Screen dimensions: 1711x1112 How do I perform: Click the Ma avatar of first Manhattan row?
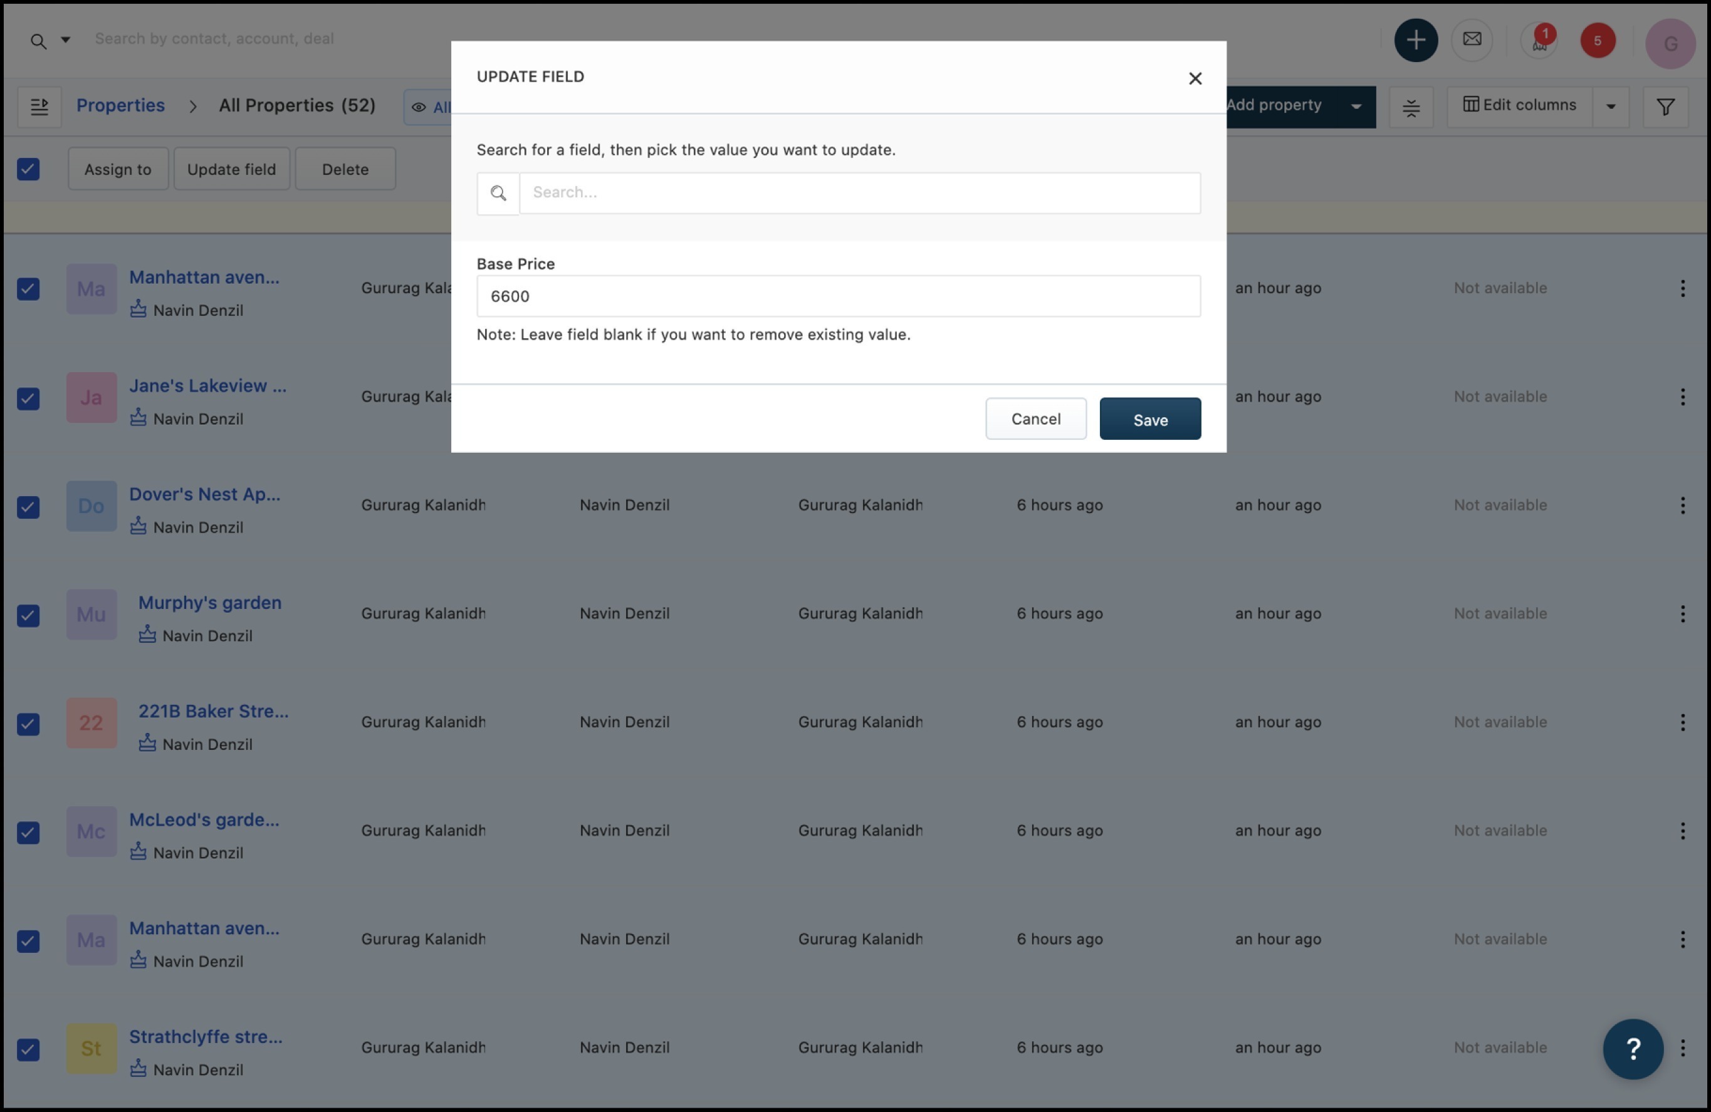[x=92, y=289]
